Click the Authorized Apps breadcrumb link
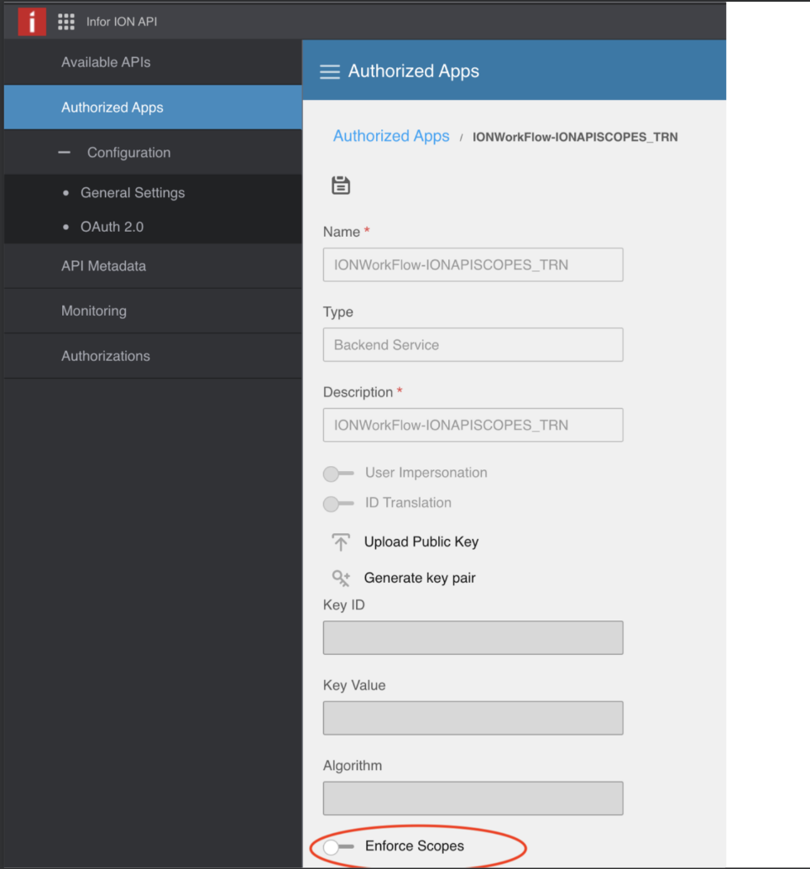The height and width of the screenshot is (869, 810). [x=391, y=136]
